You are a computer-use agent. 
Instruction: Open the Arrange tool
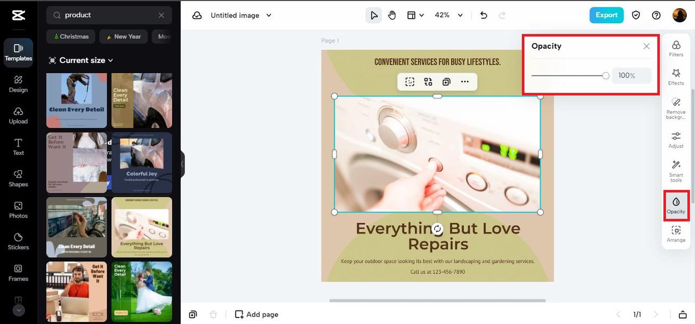(676, 234)
